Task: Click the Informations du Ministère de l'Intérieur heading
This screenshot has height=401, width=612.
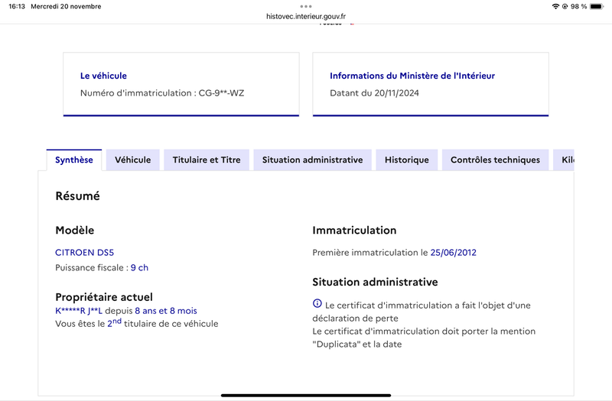Action: click(412, 76)
